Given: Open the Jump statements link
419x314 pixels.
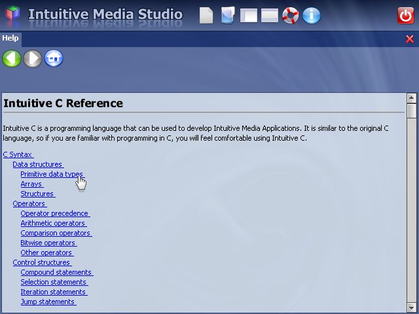Looking at the screenshot, I should (x=48, y=302).
